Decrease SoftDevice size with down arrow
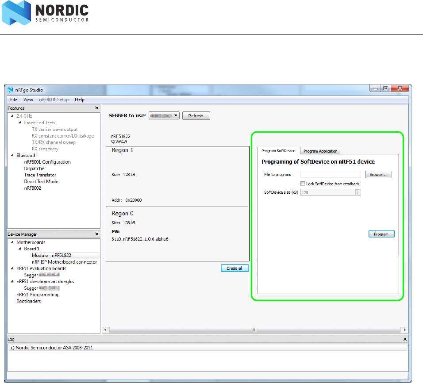Screen dimensions: 423x383 [x=358, y=194]
